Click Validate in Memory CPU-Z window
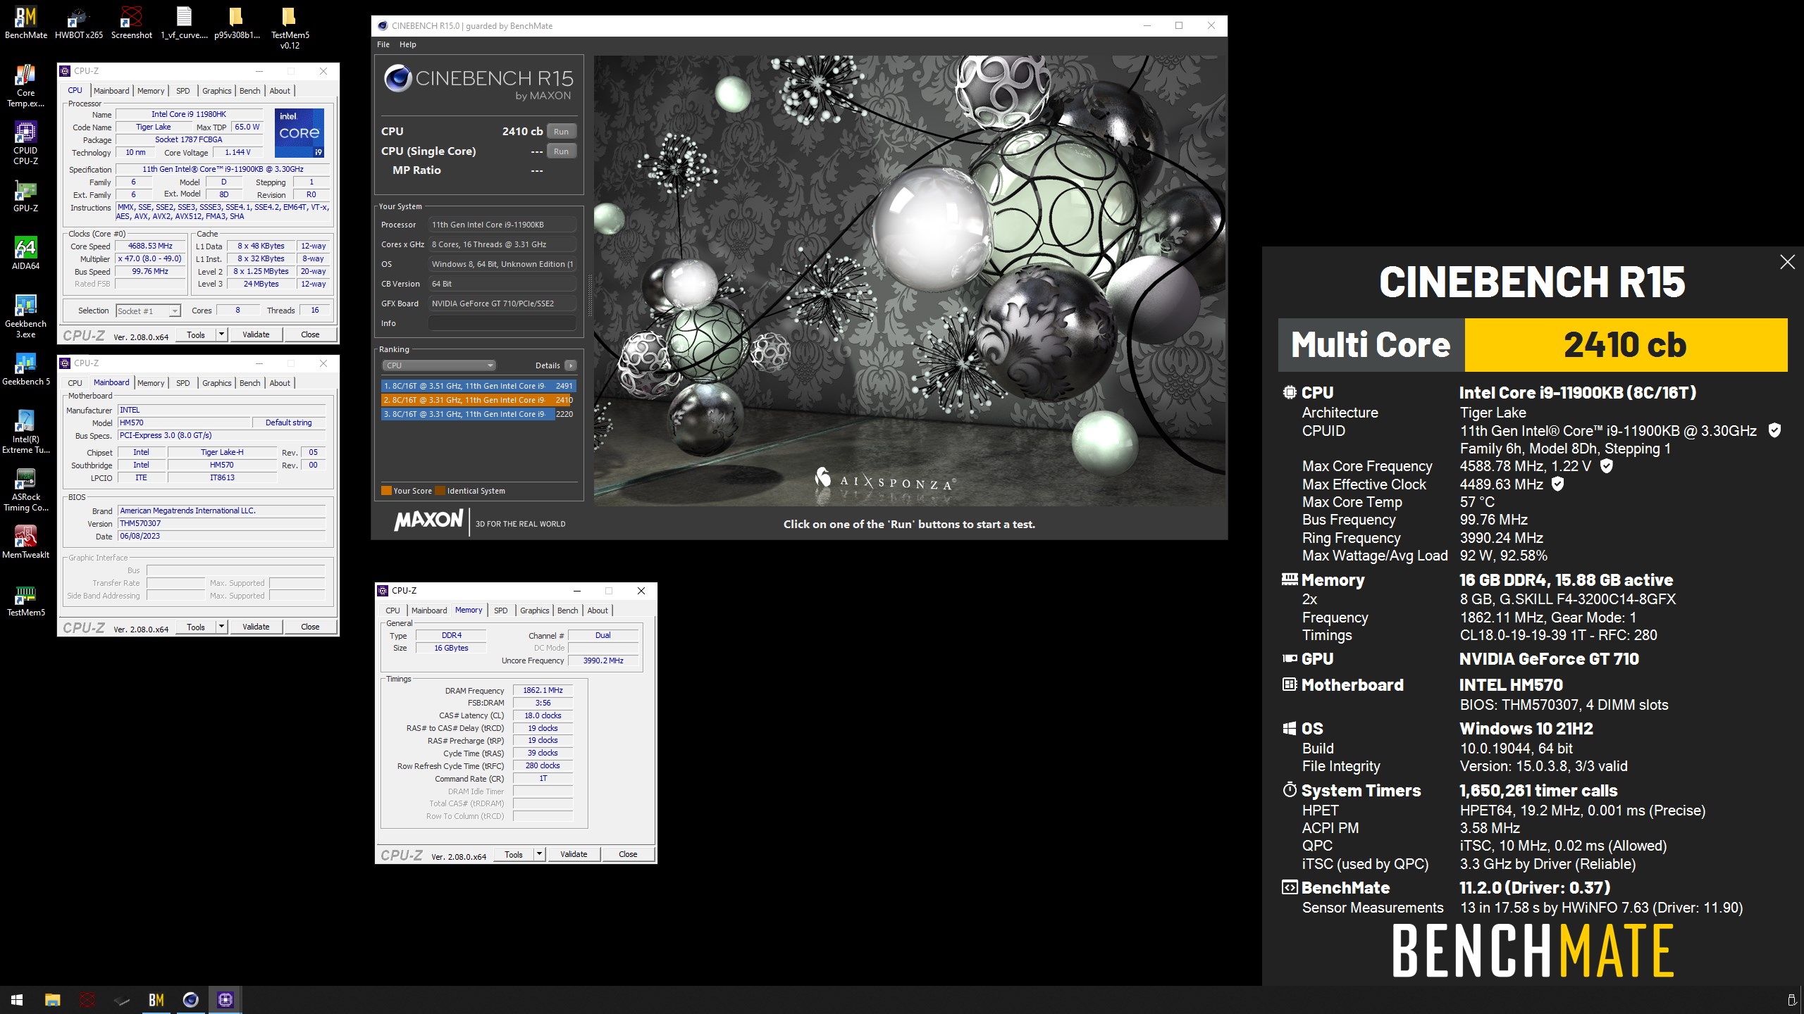 (574, 854)
